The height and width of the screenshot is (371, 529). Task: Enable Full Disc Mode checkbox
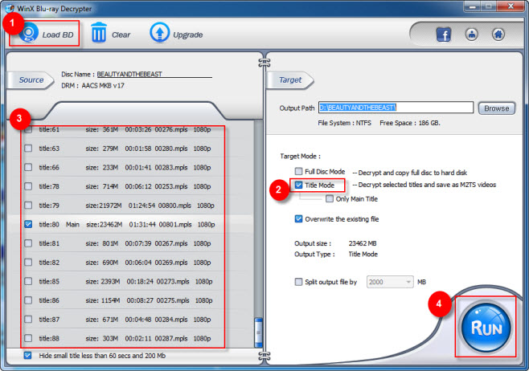298,171
